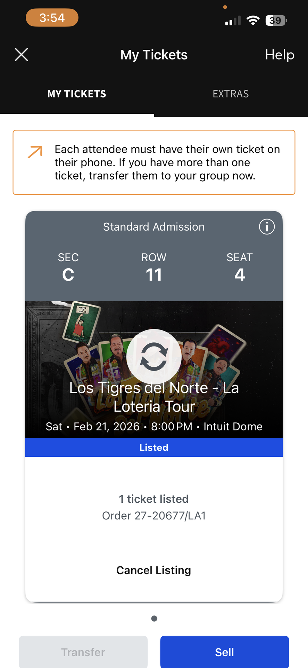Tap the greyed-out Transfer button

[83, 652]
